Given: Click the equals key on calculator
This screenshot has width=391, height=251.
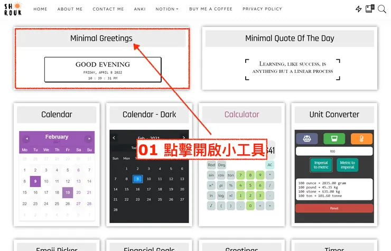Looking at the screenshot, I should pyautogui.click(x=260, y=206).
